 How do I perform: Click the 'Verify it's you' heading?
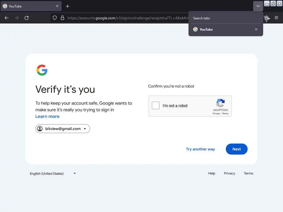click(x=65, y=89)
